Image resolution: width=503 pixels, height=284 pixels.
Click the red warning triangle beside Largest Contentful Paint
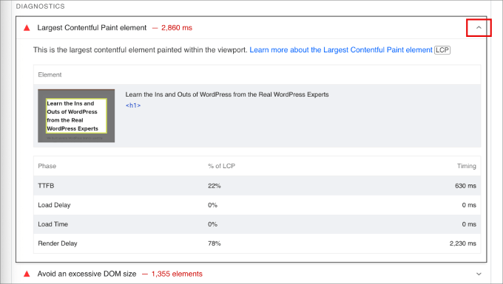click(27, 28)
